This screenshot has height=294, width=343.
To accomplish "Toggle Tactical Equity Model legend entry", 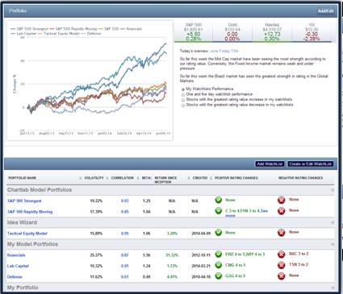I will coord(59,34).
